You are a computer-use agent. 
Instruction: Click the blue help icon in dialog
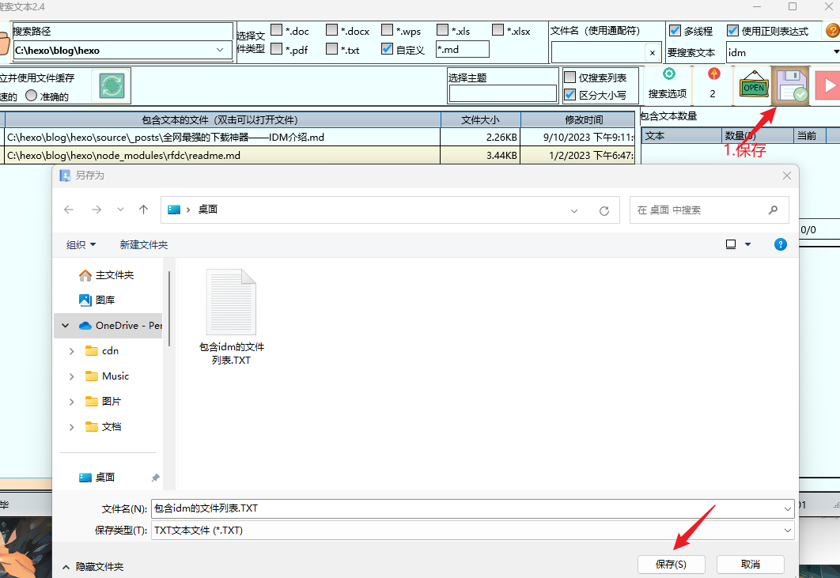780,244
